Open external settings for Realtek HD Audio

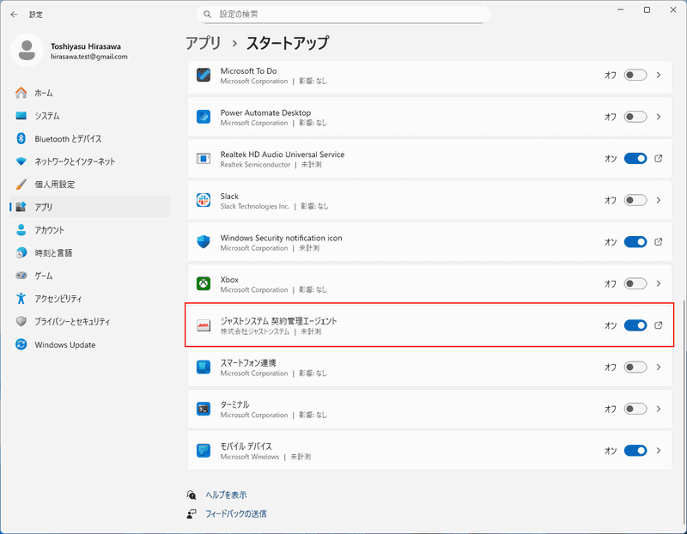tap(658, 159)
